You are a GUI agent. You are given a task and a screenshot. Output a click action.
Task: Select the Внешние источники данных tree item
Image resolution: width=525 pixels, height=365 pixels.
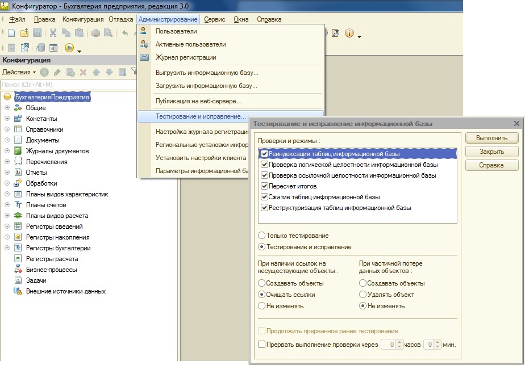(66, 291)
